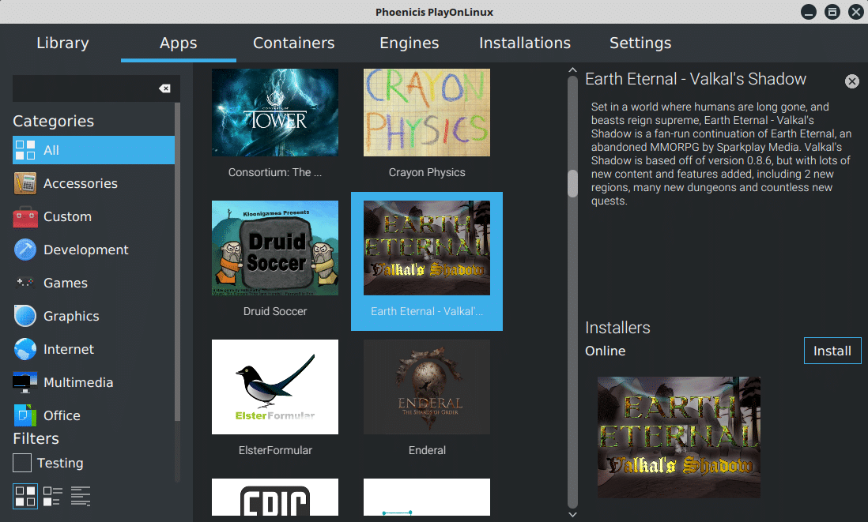Click the Accessories calculator icon

[25, 183]
